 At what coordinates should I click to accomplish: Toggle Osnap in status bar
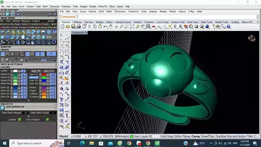point(195,137)
